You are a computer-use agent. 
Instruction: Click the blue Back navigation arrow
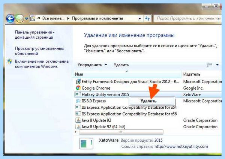tap(10, 18)
